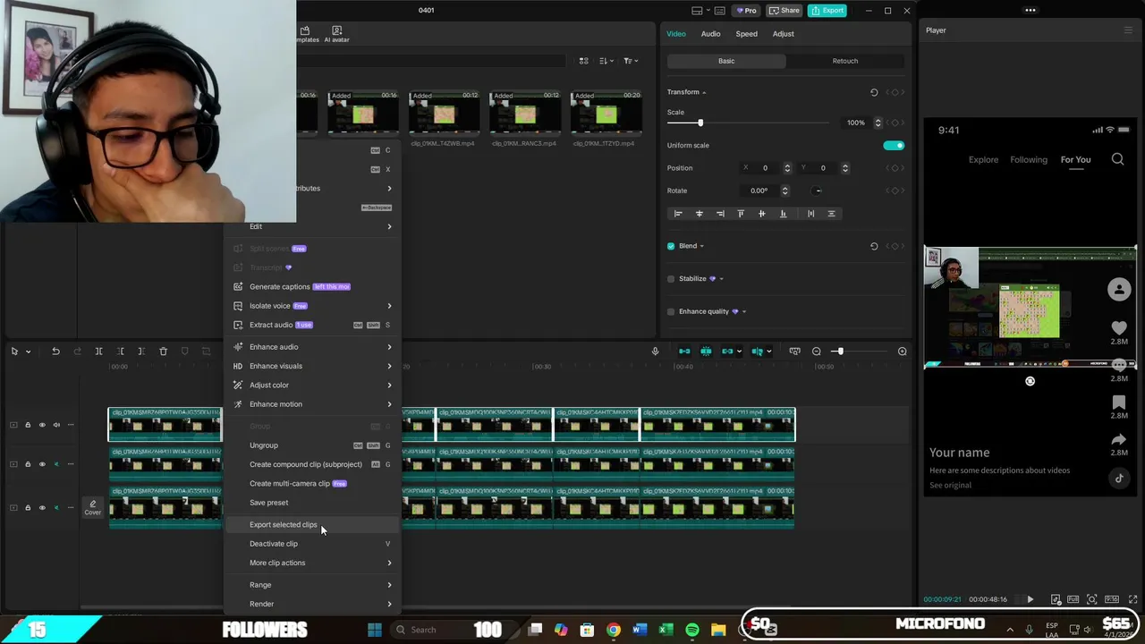Click the Player panel menu icon
The width and height of the screenshot is (1145, 644).
1128,30
